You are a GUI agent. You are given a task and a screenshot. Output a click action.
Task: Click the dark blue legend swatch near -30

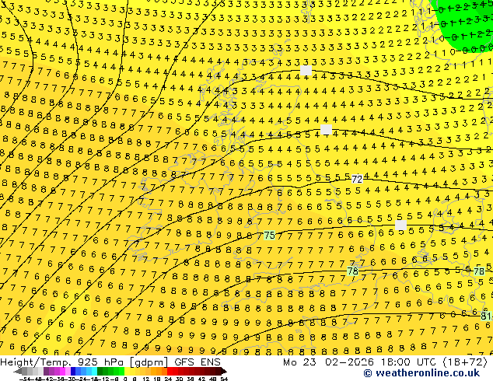click(x=73, y=372)
